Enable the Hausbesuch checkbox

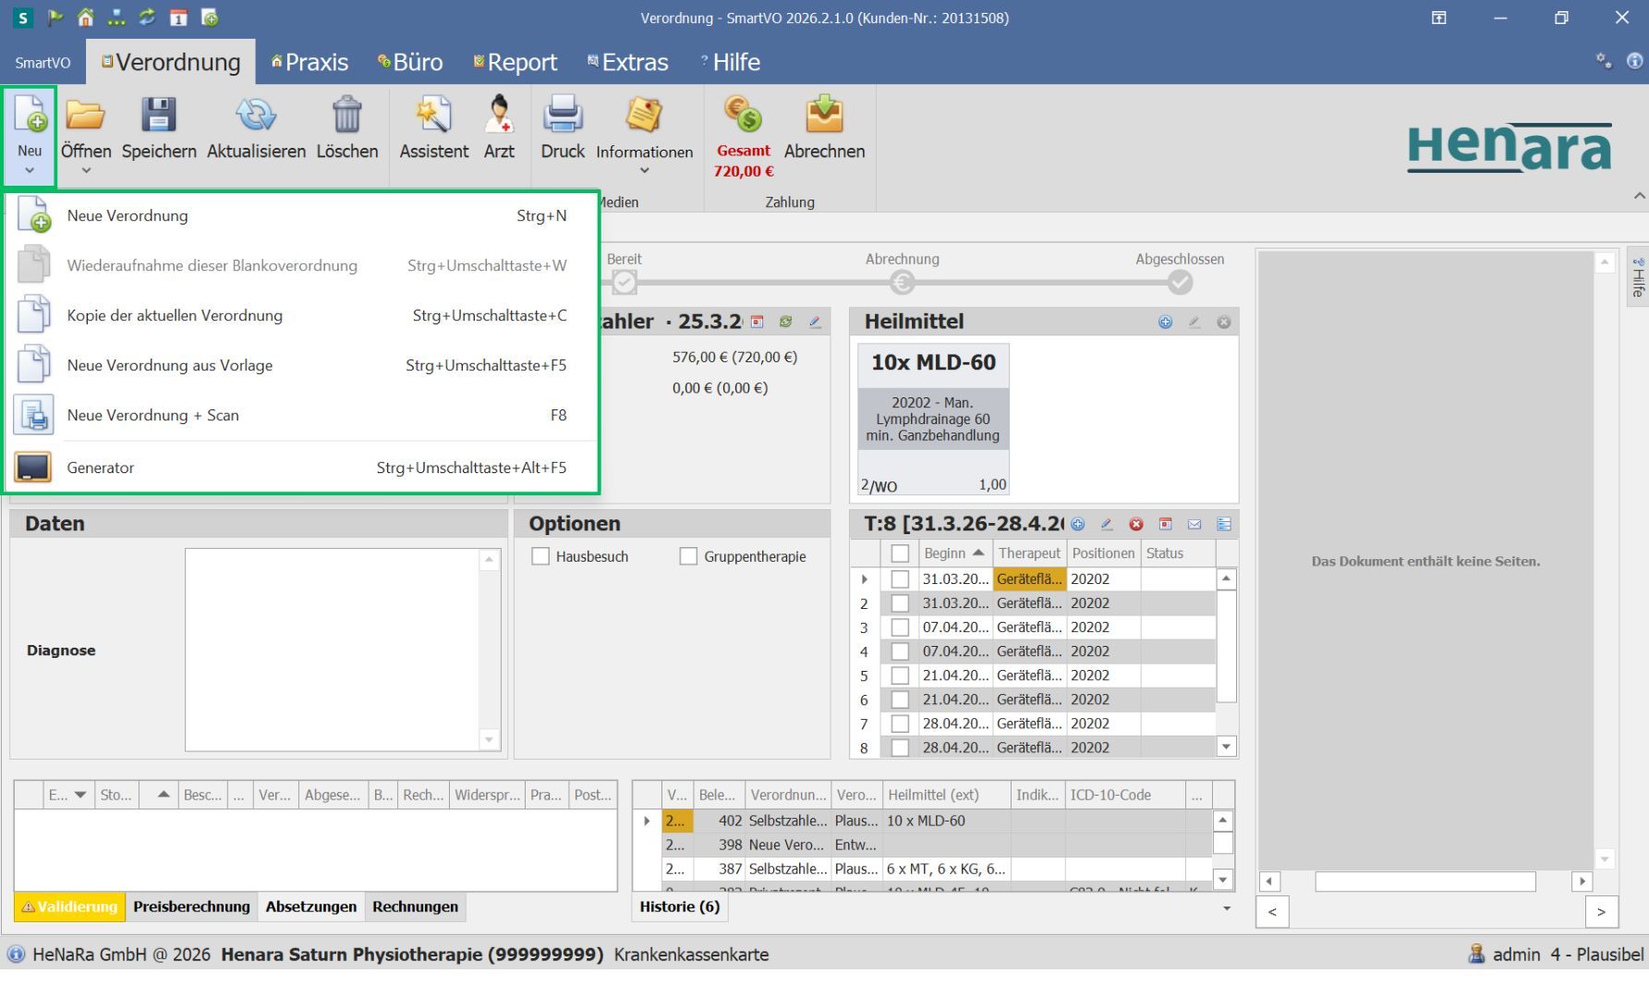click(540, 556)
